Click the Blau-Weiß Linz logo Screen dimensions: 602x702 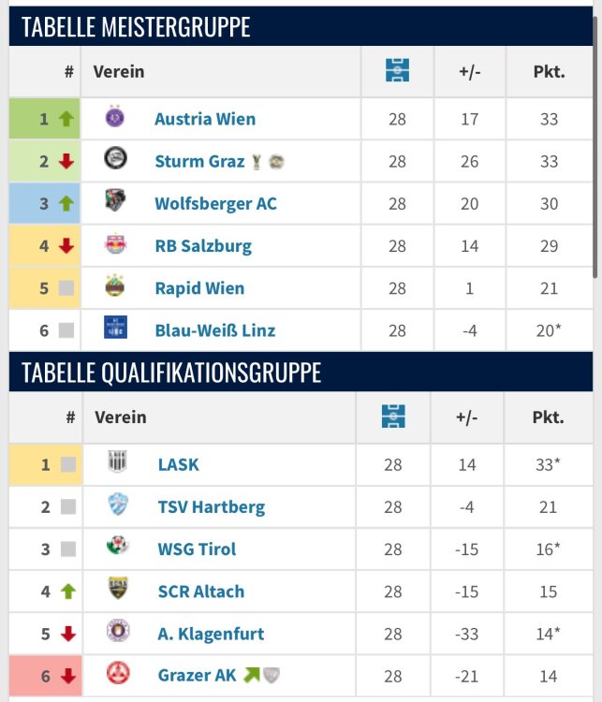click(x=116, y=329)
